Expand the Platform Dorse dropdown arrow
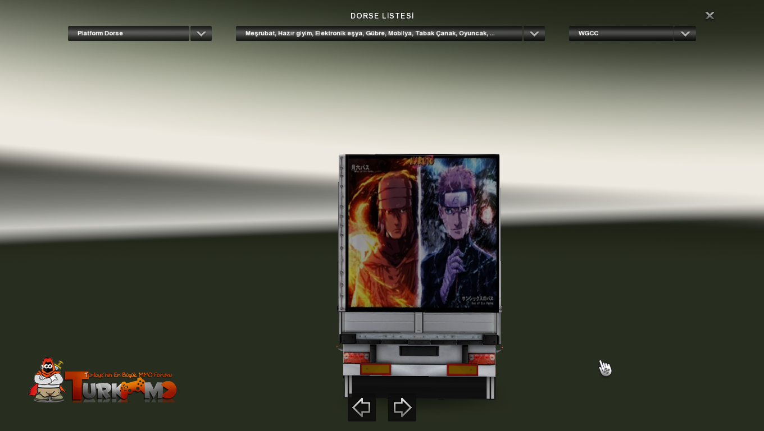 tap(201, 33)
